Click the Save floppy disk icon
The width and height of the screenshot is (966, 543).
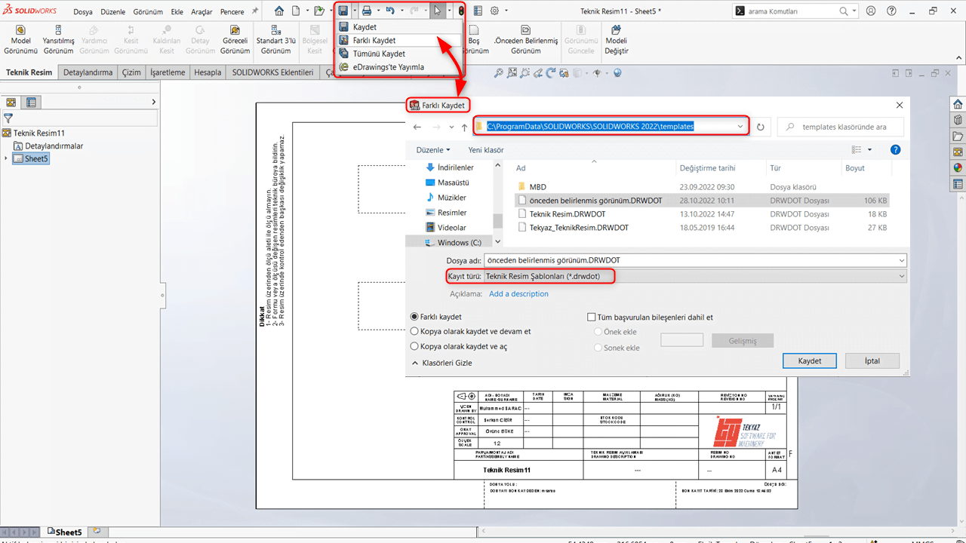point(343,11)
